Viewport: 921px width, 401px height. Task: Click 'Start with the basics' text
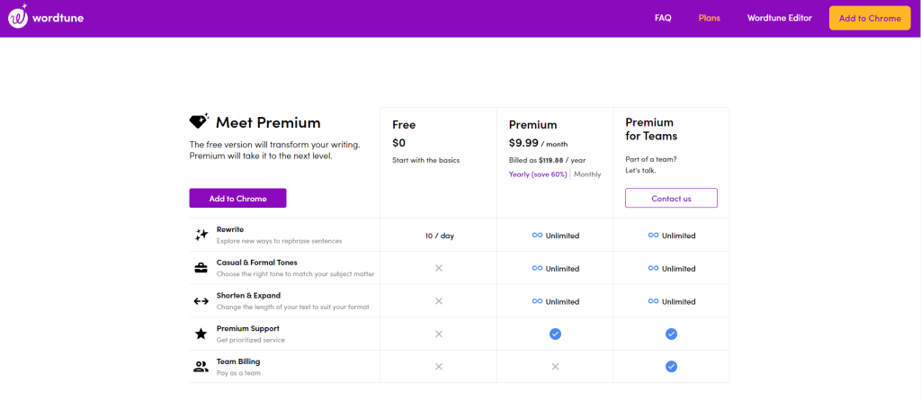[425, 160]
